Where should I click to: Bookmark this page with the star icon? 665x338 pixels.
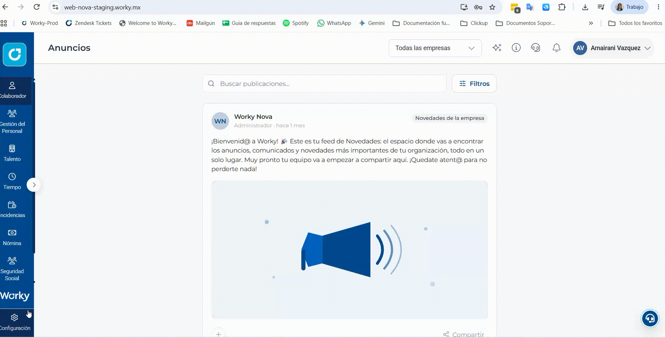click(x=492, y=7)
